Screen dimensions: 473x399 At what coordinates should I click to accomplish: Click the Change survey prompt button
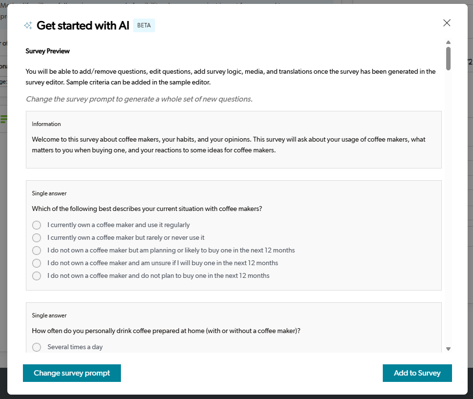click(x=72, y=373)
